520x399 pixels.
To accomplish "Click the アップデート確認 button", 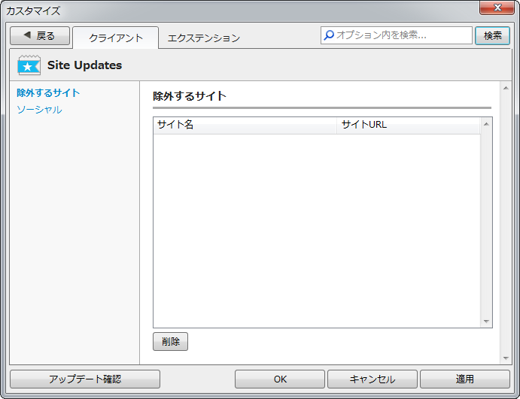I will tap(85, 379).
